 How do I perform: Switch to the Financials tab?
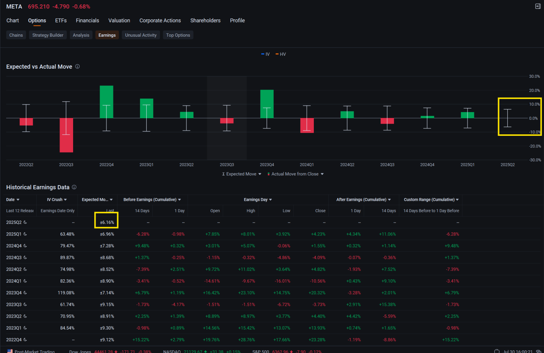(x=87, y=20)
